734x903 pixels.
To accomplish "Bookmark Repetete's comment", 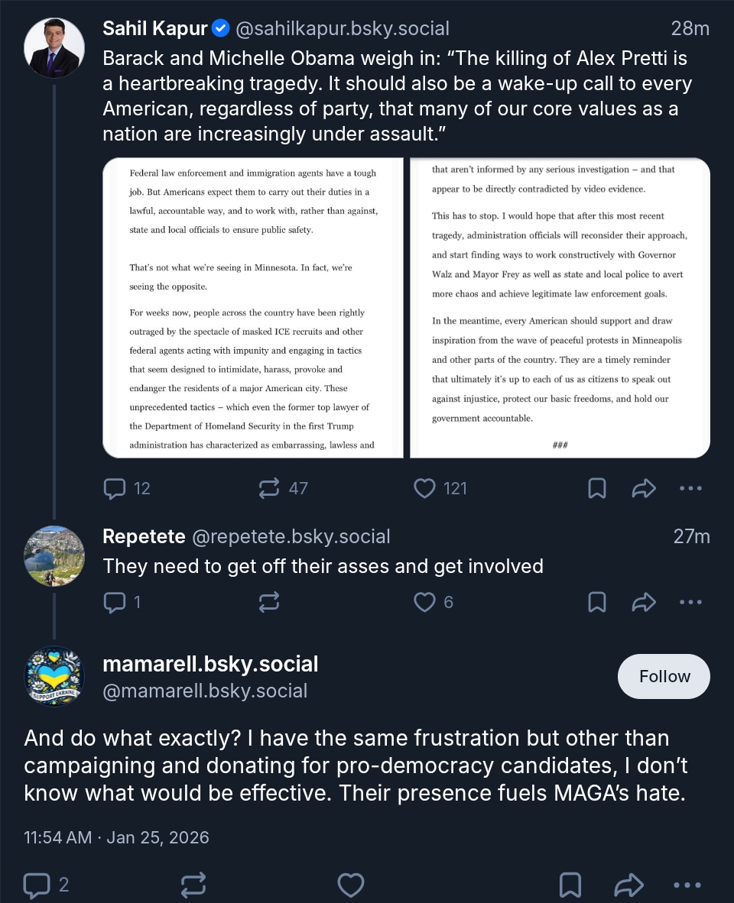I will [597, 602].
